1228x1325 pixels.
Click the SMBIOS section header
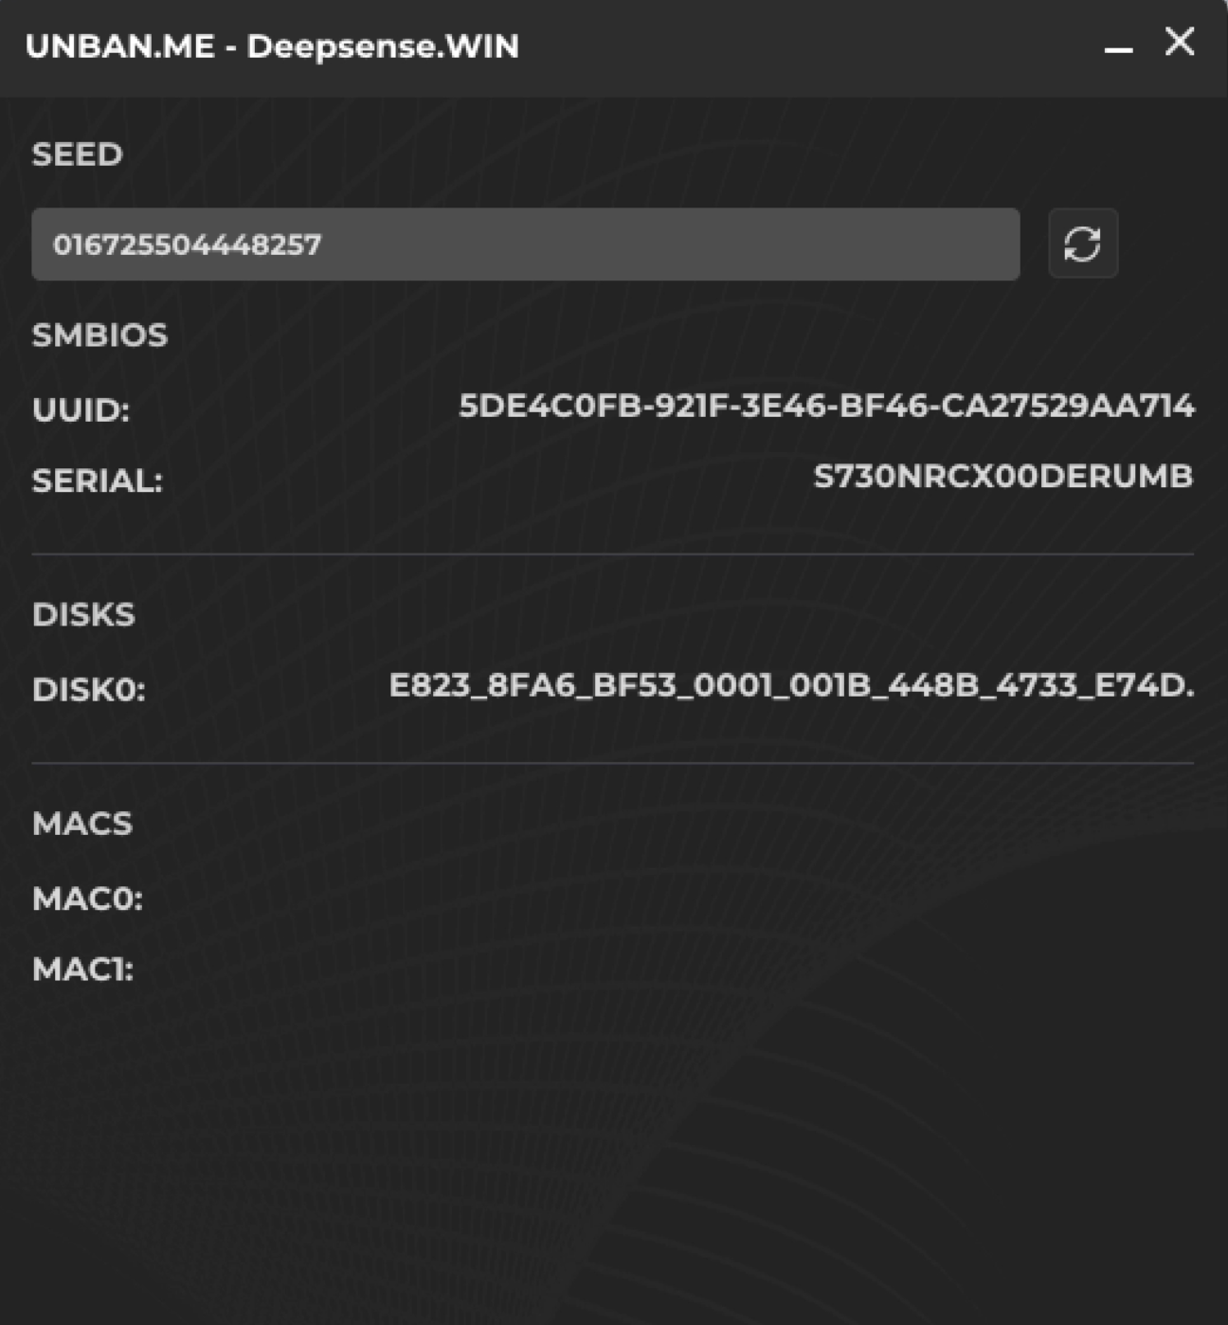point(99,335)
